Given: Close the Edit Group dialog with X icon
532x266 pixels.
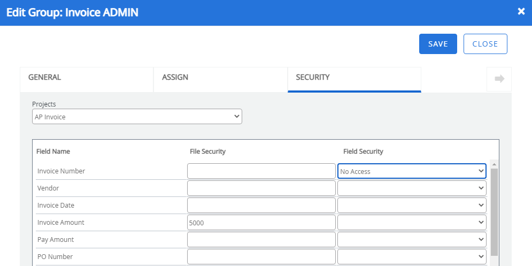Looking at the screenshot, I should coord(521,12).
